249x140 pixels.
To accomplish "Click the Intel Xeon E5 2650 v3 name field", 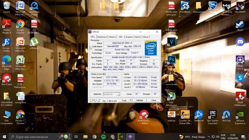I will tap(122, 43).
